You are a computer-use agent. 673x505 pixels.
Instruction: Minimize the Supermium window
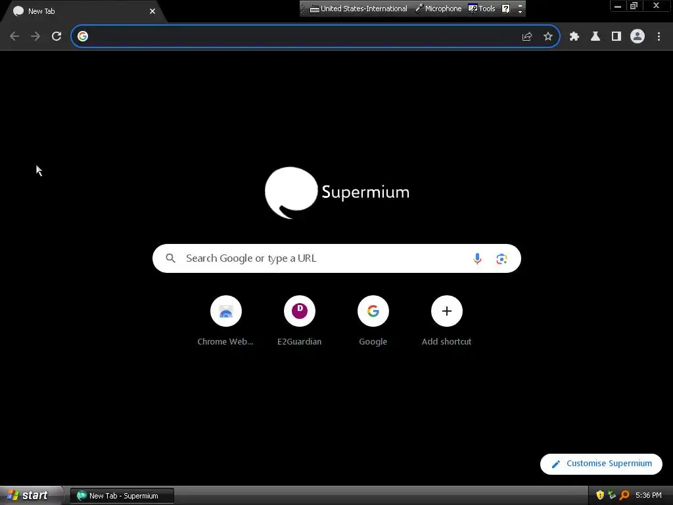coord(618,6)
